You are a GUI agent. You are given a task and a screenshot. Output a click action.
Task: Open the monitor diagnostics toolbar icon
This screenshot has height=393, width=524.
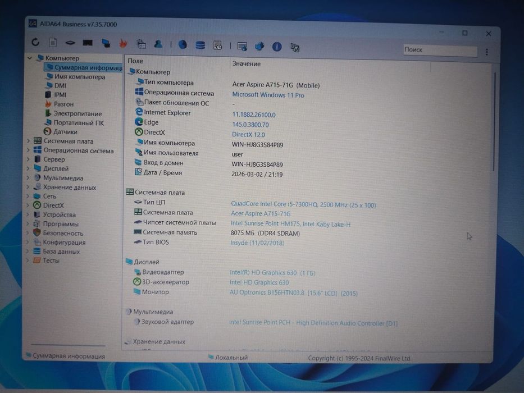click(106, 43)
